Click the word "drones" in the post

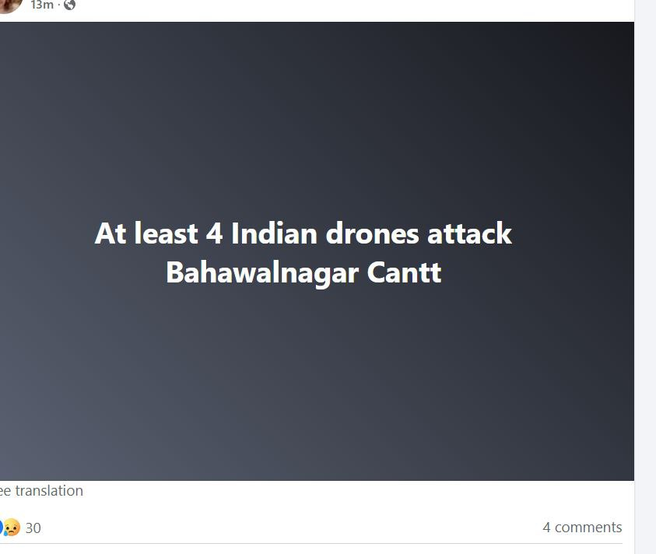[372, 233]
